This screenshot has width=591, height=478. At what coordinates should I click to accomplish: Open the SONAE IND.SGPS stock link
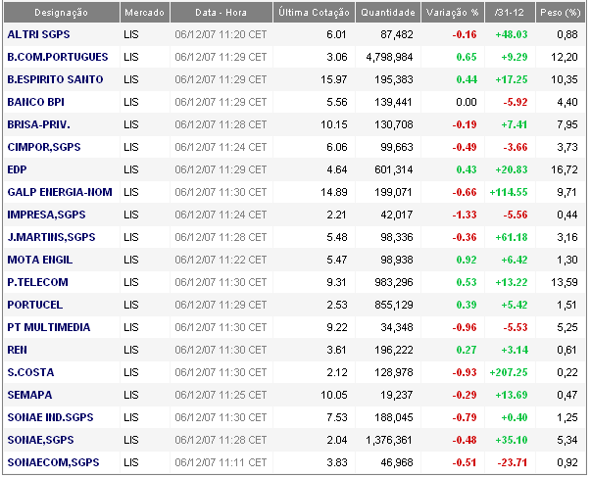50,417
